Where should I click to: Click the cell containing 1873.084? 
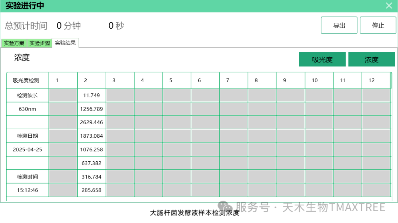pyautogui.click(x=91, y=136)
